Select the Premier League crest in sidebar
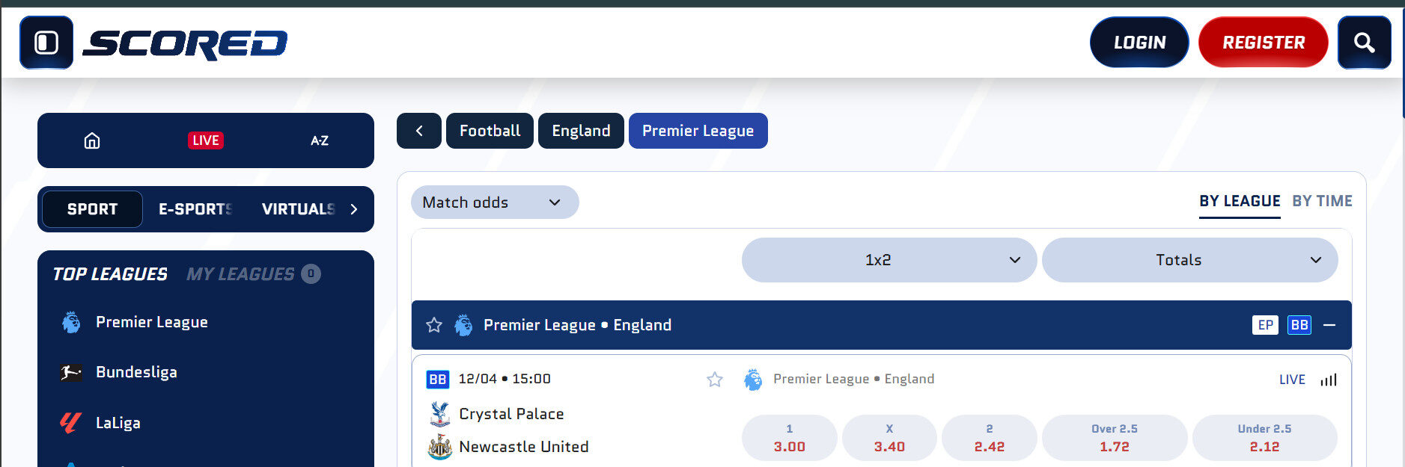The image size is (1405, 467). pyautogui.click(x=70, y=321)
